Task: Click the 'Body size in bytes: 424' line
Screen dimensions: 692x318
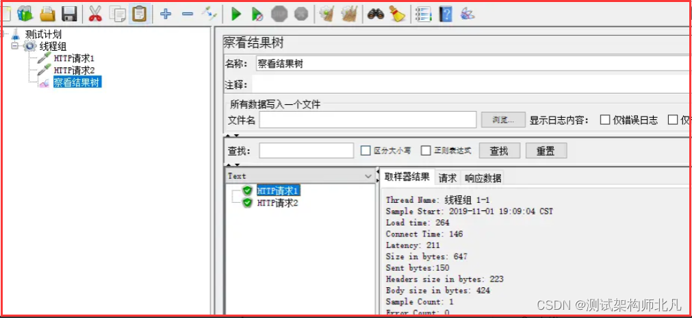Action: coord(438,291)
